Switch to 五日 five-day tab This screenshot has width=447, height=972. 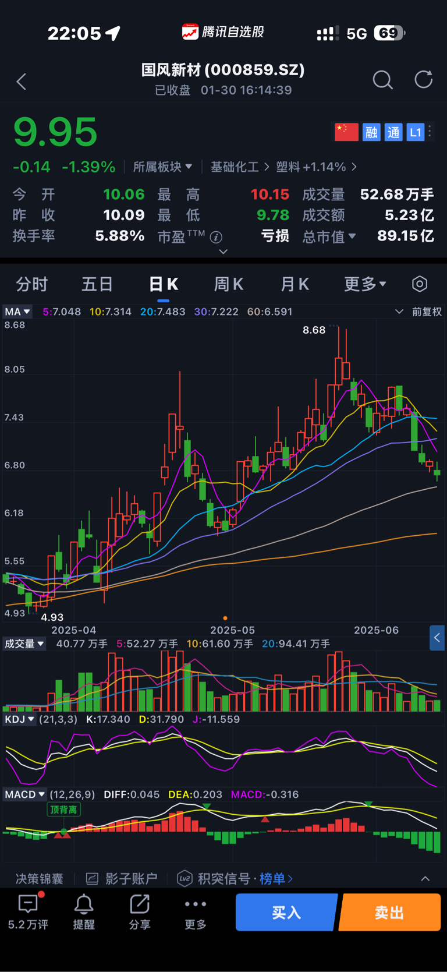[x=97, y=284]
